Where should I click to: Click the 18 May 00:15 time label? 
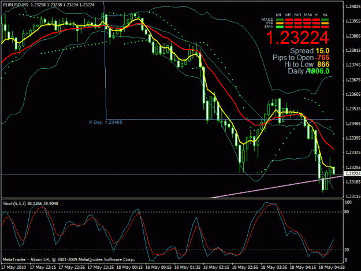pos(129,268)
